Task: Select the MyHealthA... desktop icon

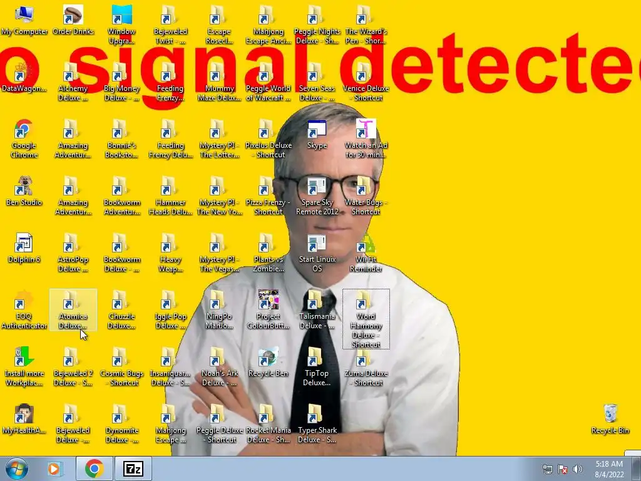Action: (24, 419)
